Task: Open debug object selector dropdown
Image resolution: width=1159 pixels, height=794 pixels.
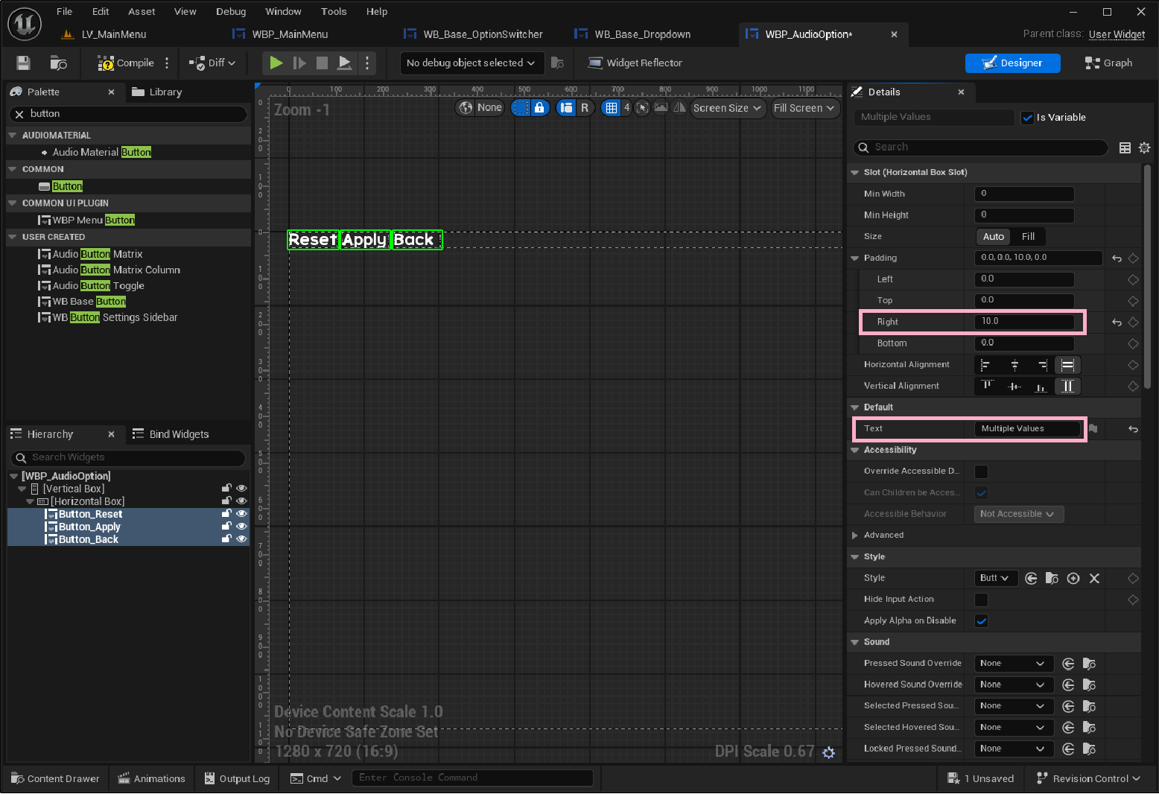Action: click(472, 63)
